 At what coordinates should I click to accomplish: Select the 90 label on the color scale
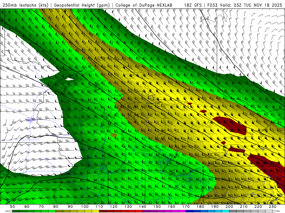coord(70,207)
